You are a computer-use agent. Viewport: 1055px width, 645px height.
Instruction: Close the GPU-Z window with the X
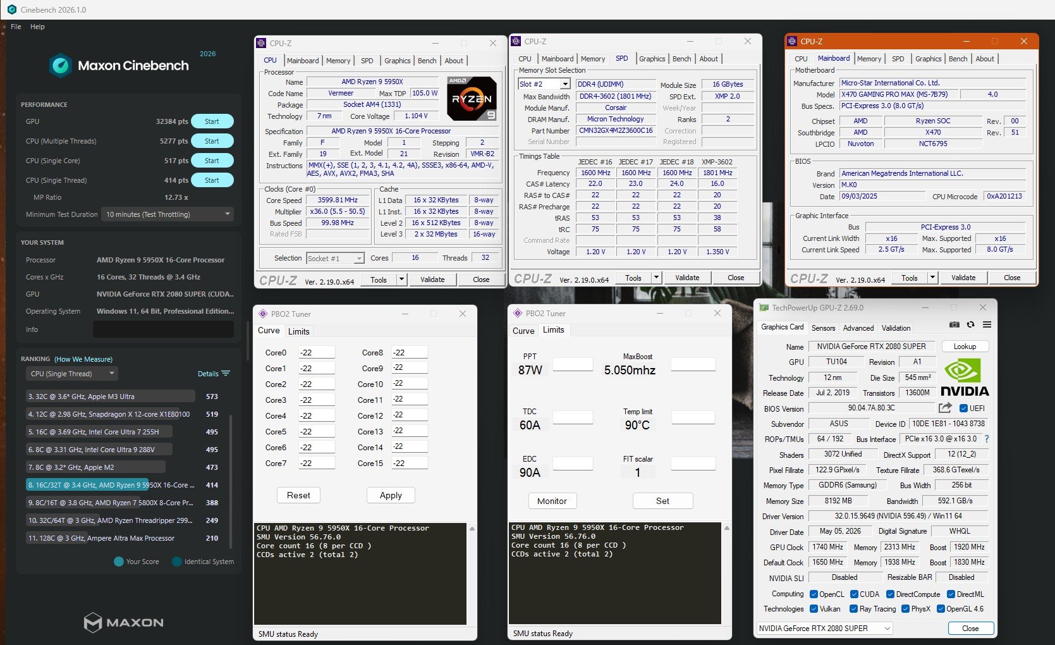[982, 307]
